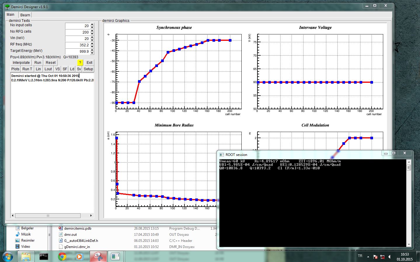
Task: Click the yellow question mark help button
Action: (80, 63)
